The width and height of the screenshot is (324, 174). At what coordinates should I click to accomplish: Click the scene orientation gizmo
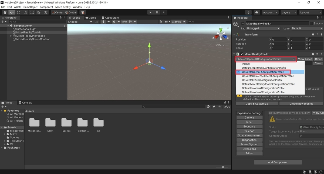point(221,35)
